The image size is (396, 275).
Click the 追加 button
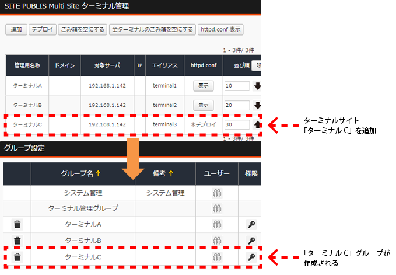16,30
